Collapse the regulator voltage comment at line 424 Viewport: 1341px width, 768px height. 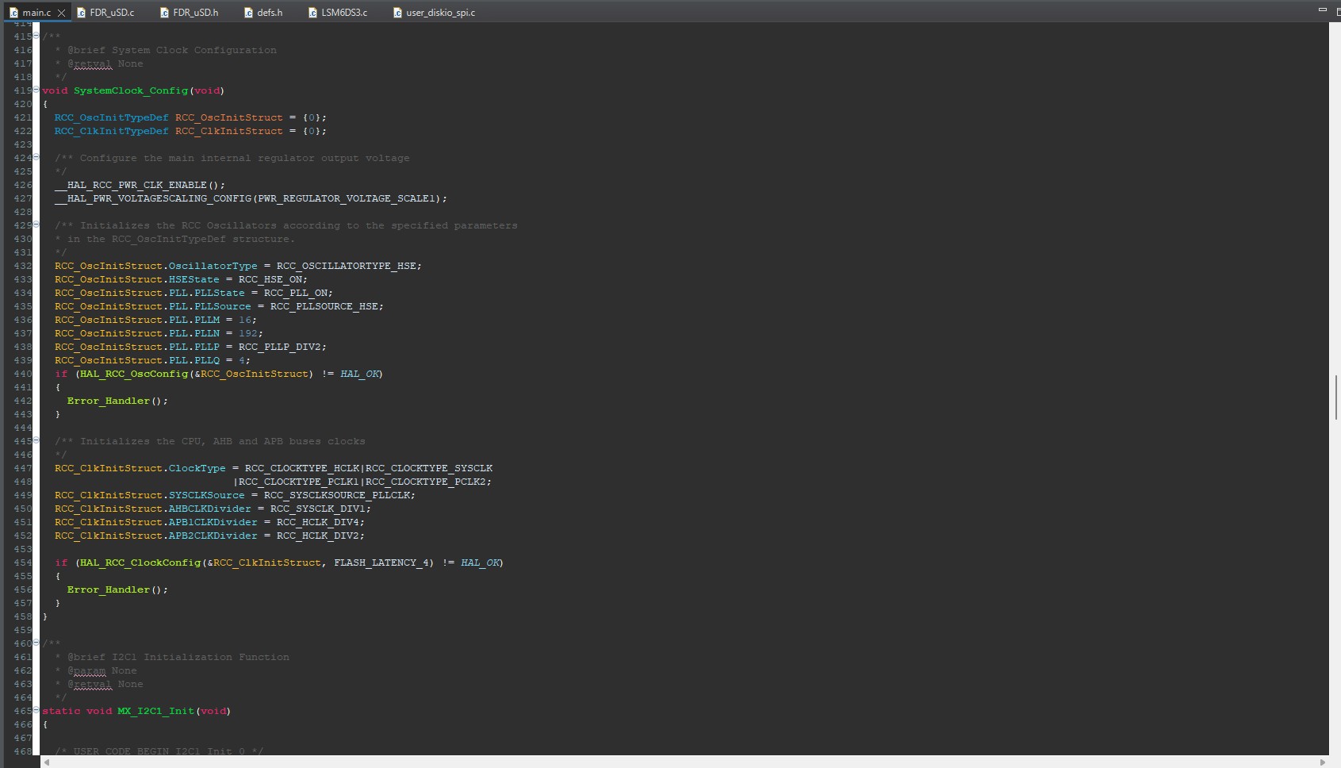coord(36,158)
